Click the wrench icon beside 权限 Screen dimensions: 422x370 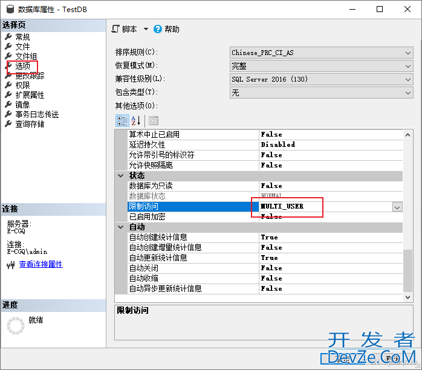pos(8,85)
